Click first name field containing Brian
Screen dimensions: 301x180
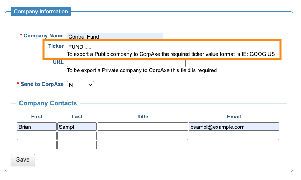pos(37,127)
